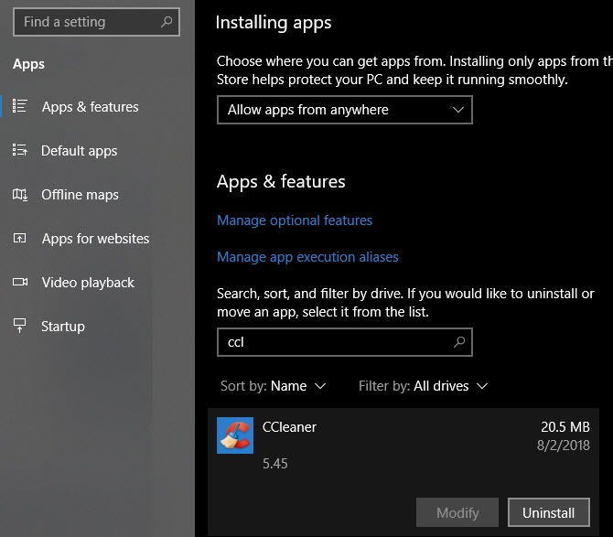Select Video playback in sidebar
613x537 pixels.
[x=88, y=283]
